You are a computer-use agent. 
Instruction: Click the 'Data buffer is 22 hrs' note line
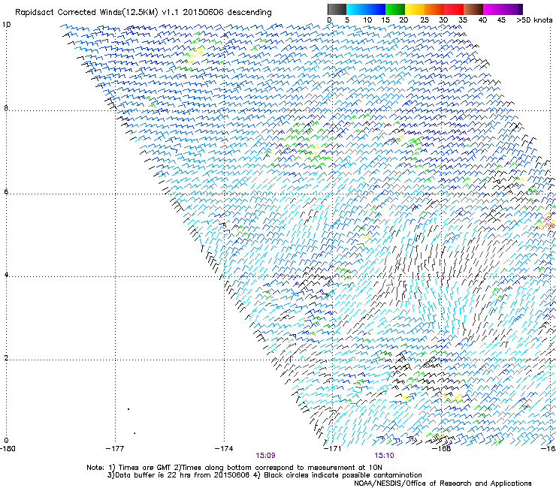coord(264,475)
